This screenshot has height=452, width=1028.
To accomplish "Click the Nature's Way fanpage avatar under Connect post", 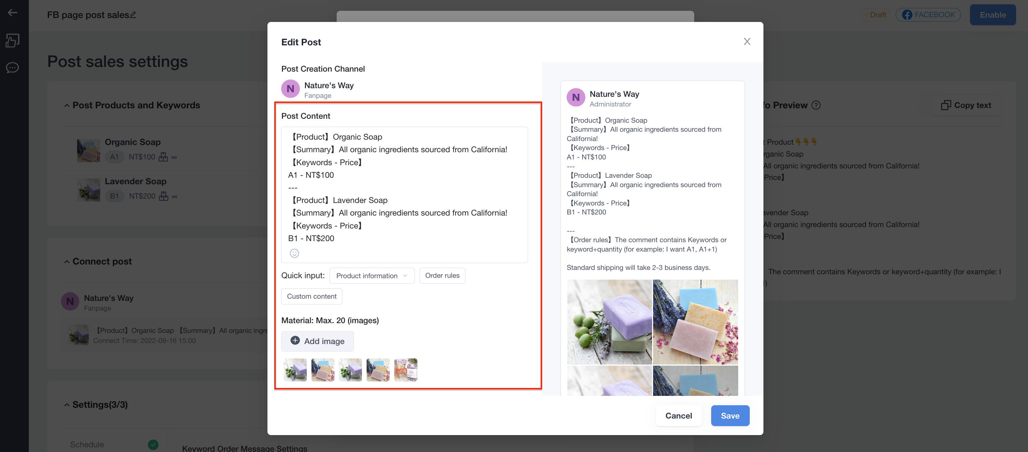I will click(70, 301).
